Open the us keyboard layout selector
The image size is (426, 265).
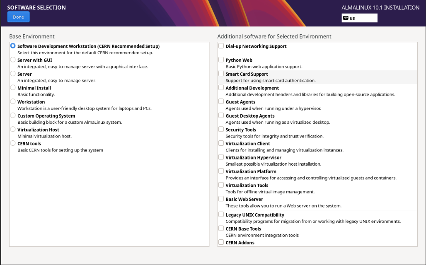pos(359,18)
